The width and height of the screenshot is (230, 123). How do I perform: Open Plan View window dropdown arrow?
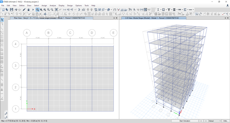(114, 18)
